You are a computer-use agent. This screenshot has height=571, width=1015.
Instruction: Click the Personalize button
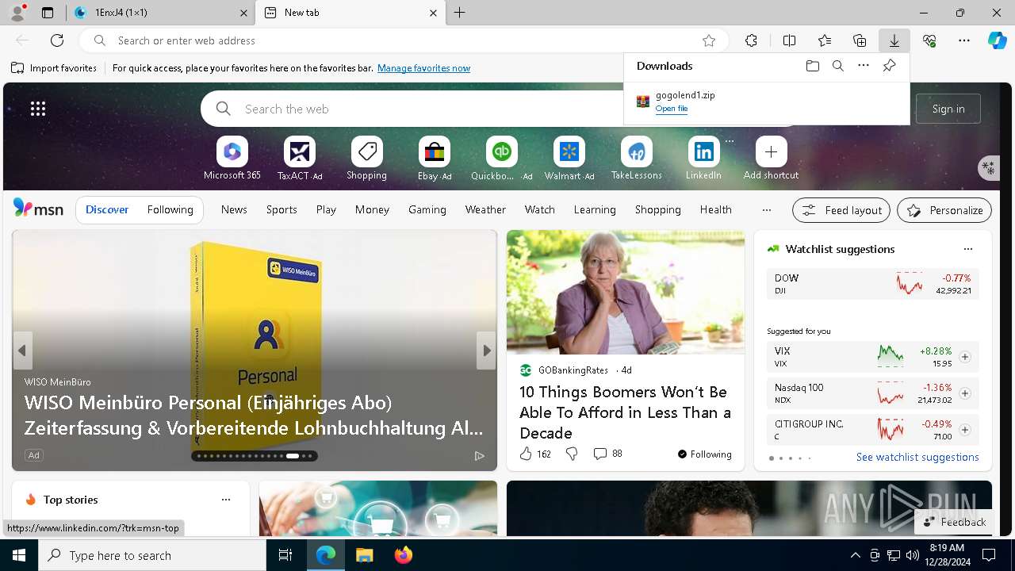pyautogui.click(x=944, y=210)
